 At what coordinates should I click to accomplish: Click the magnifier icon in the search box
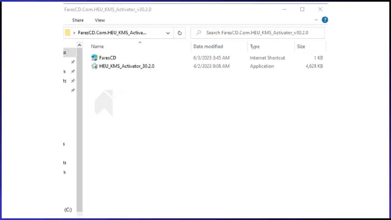[x=199, y=33]
